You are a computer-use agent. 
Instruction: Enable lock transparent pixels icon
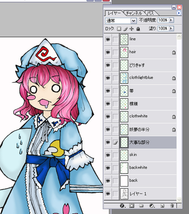point(119,29)
